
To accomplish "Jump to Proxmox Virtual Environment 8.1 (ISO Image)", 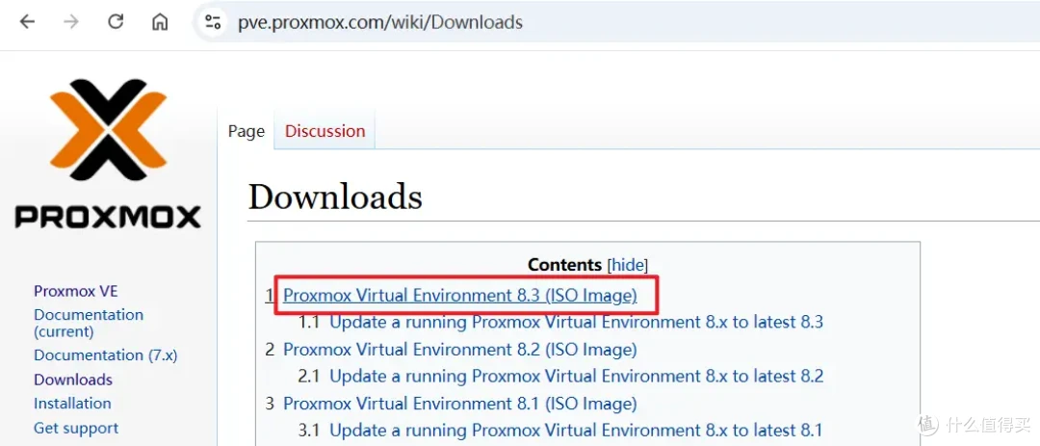I will point(459,405).
